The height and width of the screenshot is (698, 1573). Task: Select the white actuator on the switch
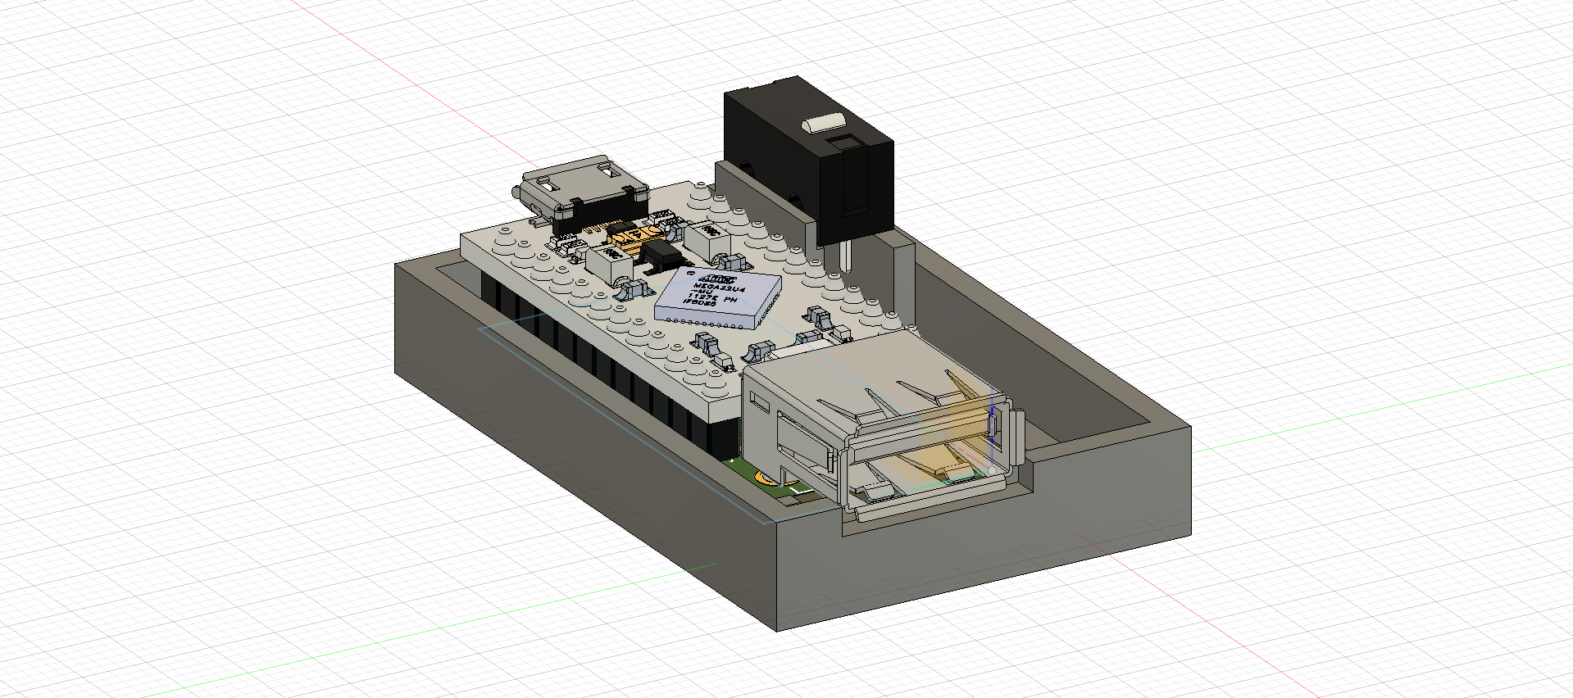click(x=823, y=123)
